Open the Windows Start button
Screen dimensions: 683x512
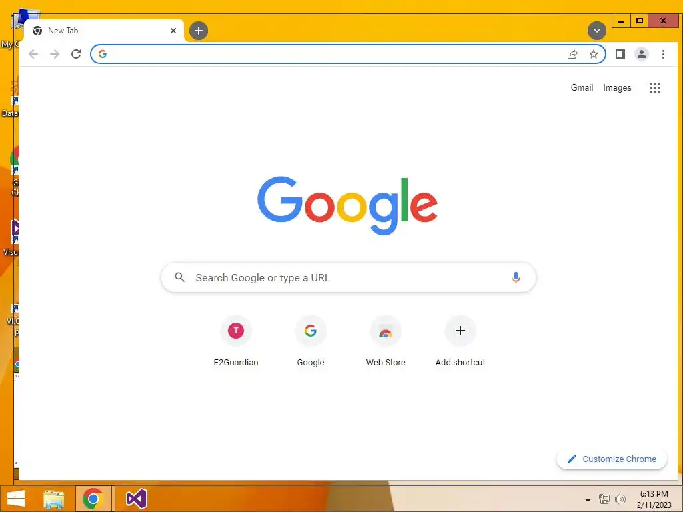(x=16, y=499)
